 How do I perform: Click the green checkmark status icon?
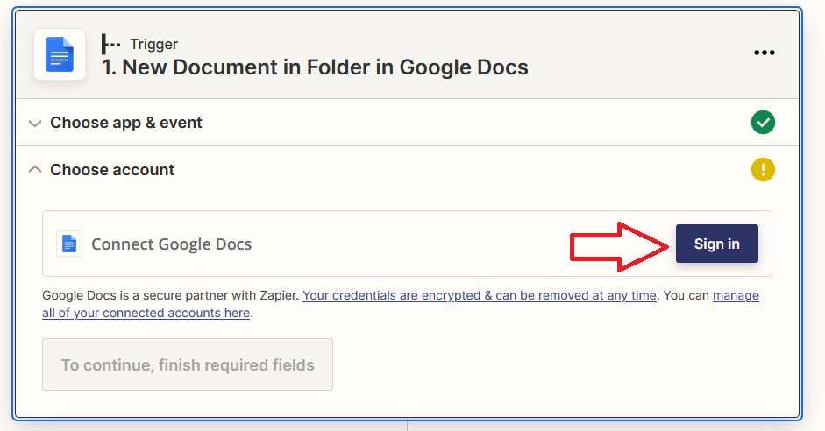(763, 123)
